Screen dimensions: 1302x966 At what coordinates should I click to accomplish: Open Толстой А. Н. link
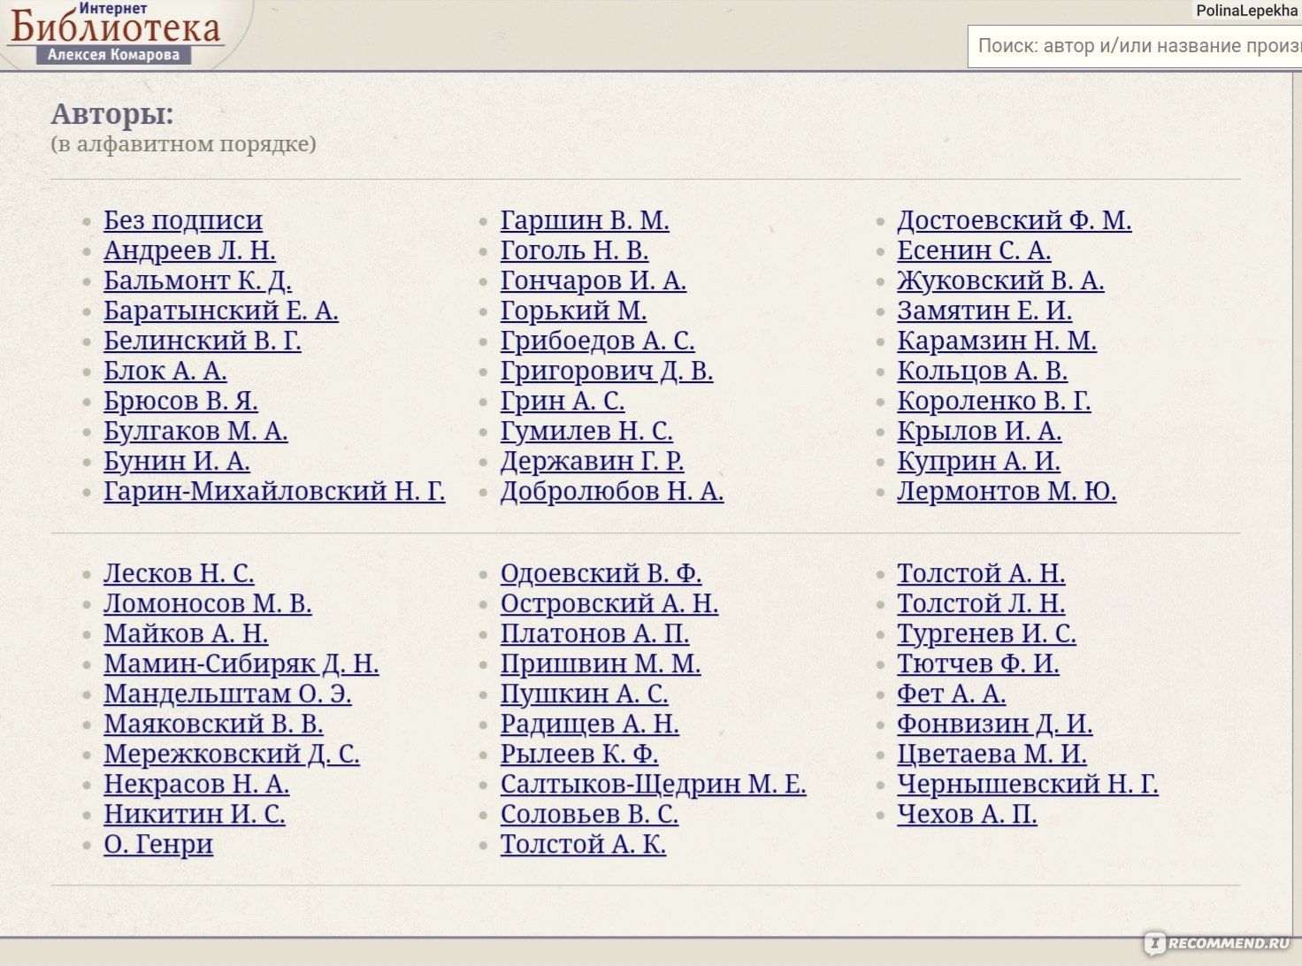981,573
